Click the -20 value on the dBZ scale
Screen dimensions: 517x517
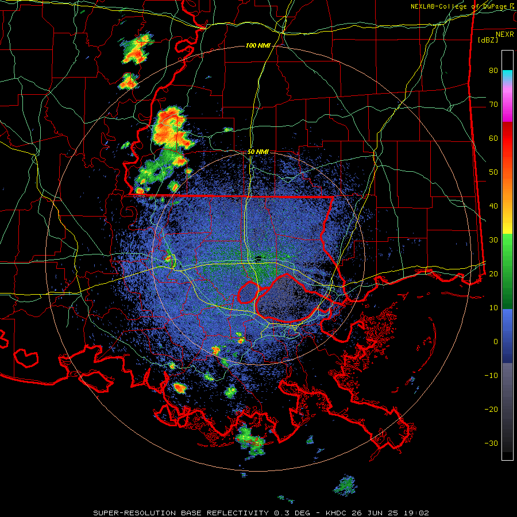click(491, 410)
